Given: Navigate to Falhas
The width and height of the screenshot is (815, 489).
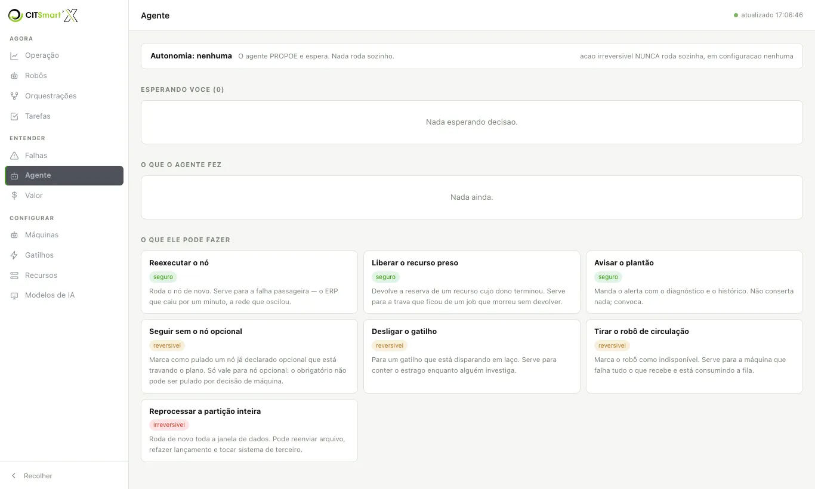Looking at the screenshot, I should coord(64,156).
